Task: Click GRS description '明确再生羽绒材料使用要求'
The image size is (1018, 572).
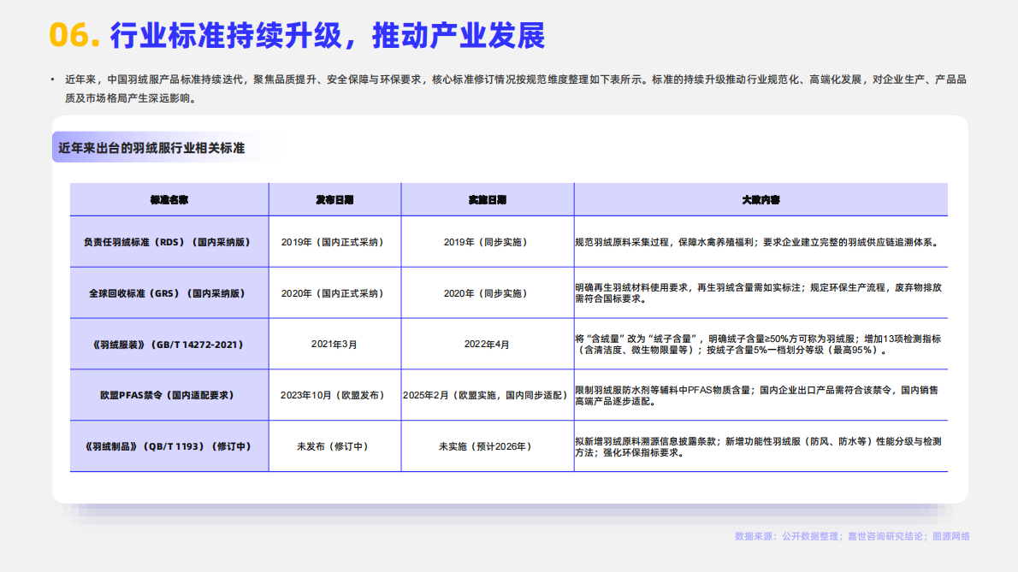Action: coord(761,293)
